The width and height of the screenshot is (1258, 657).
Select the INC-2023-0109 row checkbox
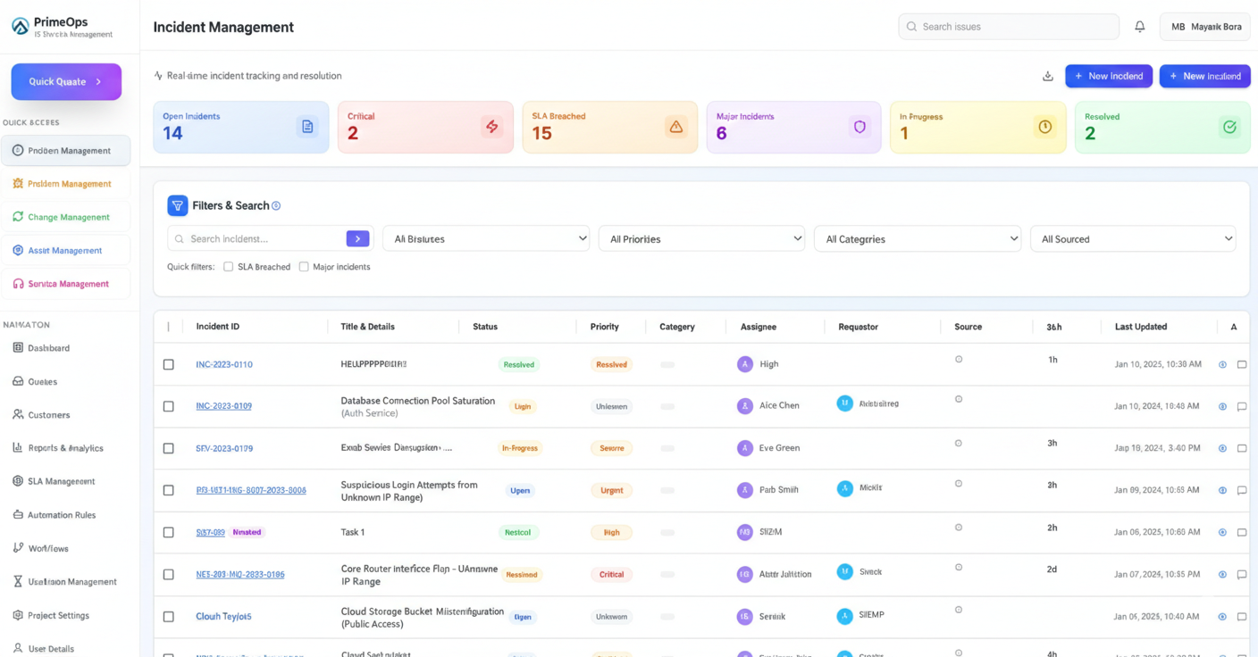point(169,406)
